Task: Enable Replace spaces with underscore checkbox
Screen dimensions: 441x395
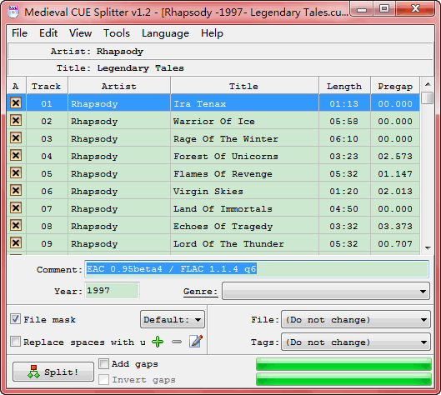Action: pos(15,342)
